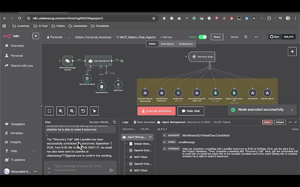Image resolution: width=300 pixels, height=187 pixels.
Task: Open Insights in the sidebar
Action: 13,142
